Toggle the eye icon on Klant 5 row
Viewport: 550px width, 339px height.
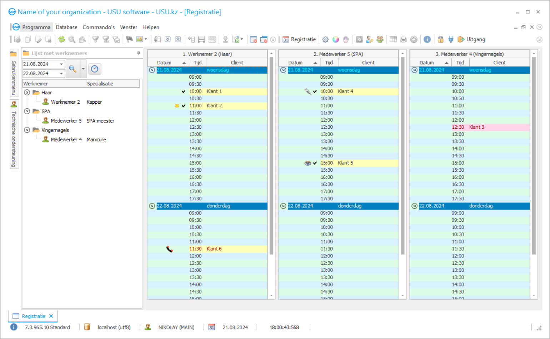pos(307,163)
